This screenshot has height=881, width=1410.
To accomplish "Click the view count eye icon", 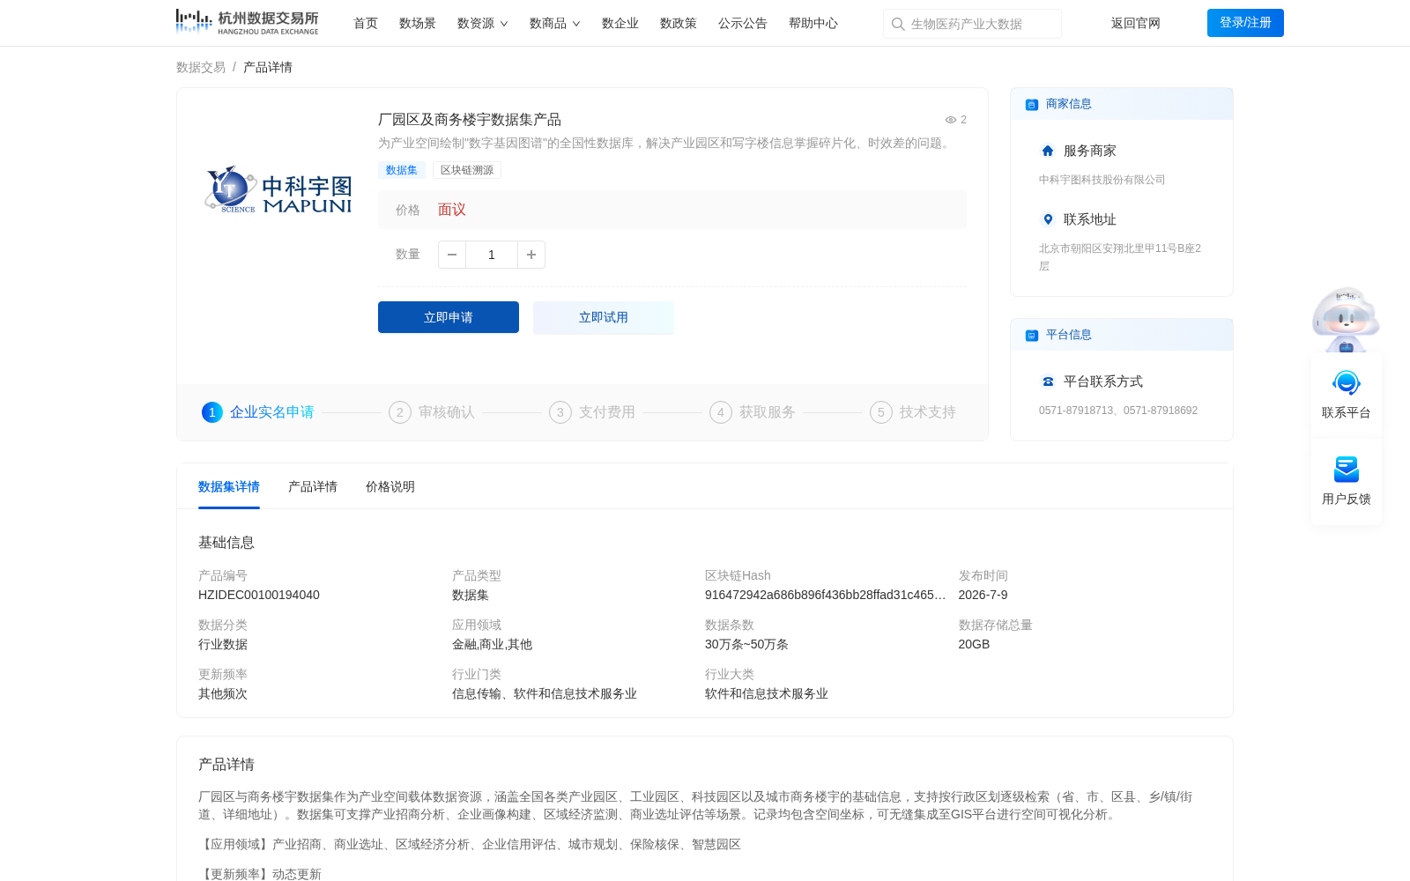I will 951,120.
